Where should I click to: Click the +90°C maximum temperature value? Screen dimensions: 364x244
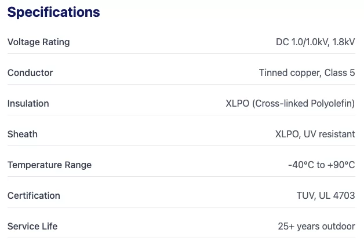coord(341,165)
